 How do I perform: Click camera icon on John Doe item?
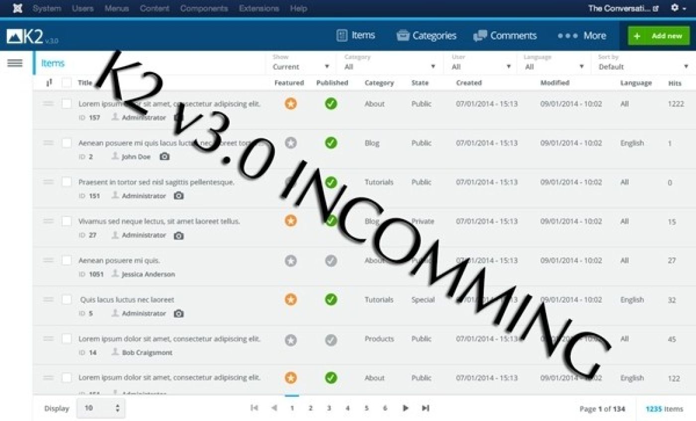165,157
